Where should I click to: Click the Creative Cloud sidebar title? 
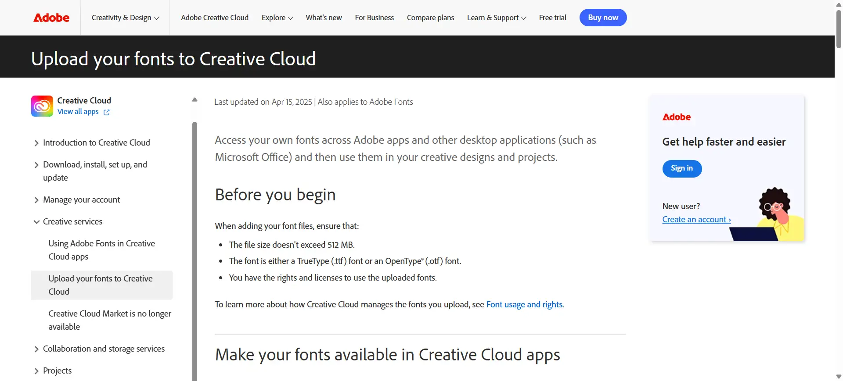(x=84, y=100)
